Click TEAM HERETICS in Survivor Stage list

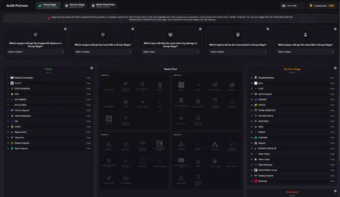[292, 110]
